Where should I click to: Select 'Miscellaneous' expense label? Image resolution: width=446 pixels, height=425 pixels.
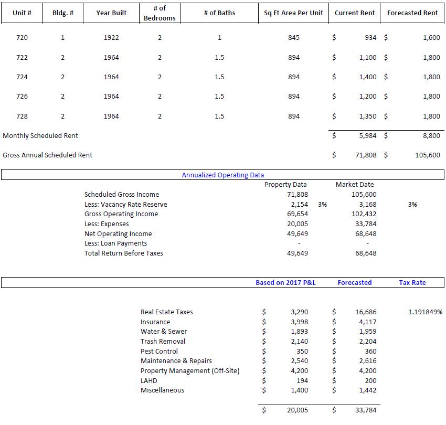(162, 390)
